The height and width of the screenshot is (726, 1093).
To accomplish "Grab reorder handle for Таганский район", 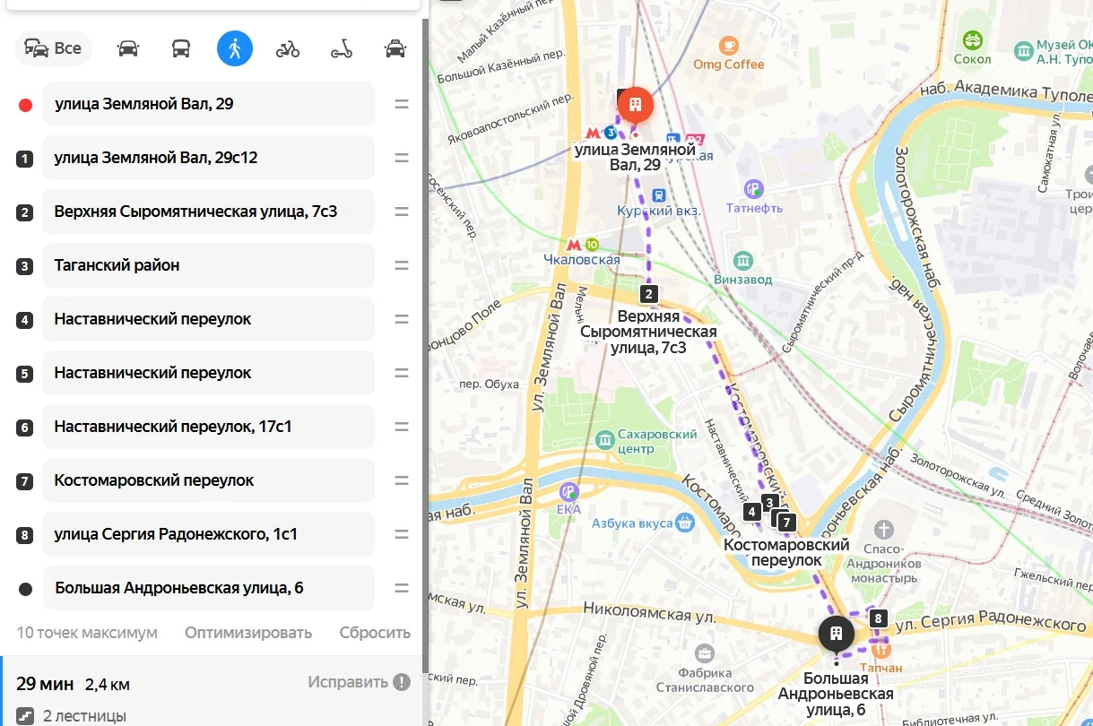I will click(402, 265).
